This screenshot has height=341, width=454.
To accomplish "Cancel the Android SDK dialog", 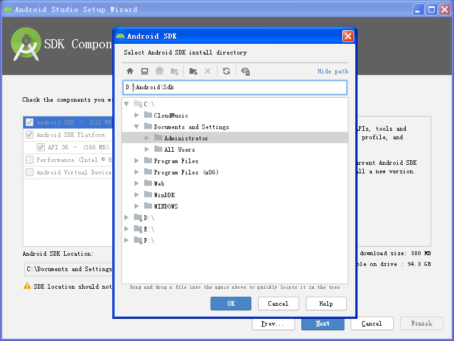I will (278, 303).
